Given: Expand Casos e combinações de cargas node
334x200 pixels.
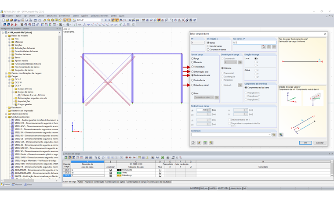Looking at the screenshot, I should point(6,73).
